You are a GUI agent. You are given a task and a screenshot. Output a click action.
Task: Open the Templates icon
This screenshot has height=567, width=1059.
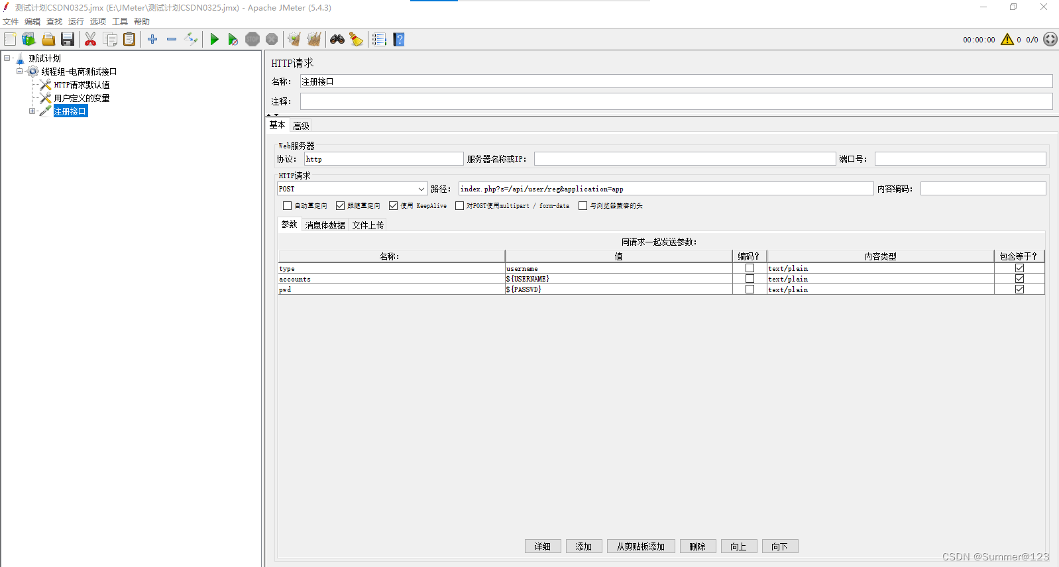28,40
